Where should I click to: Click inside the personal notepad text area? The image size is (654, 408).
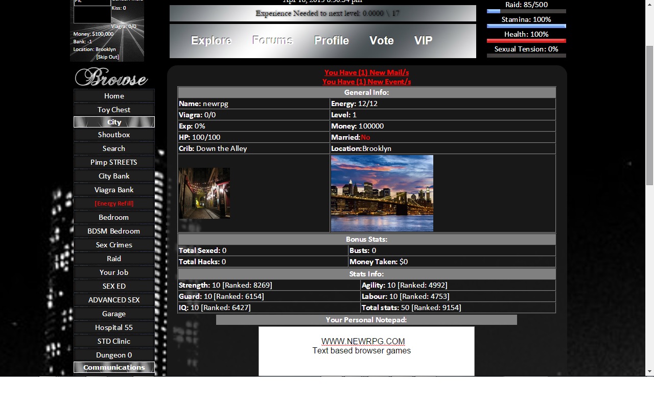(366, 351)
